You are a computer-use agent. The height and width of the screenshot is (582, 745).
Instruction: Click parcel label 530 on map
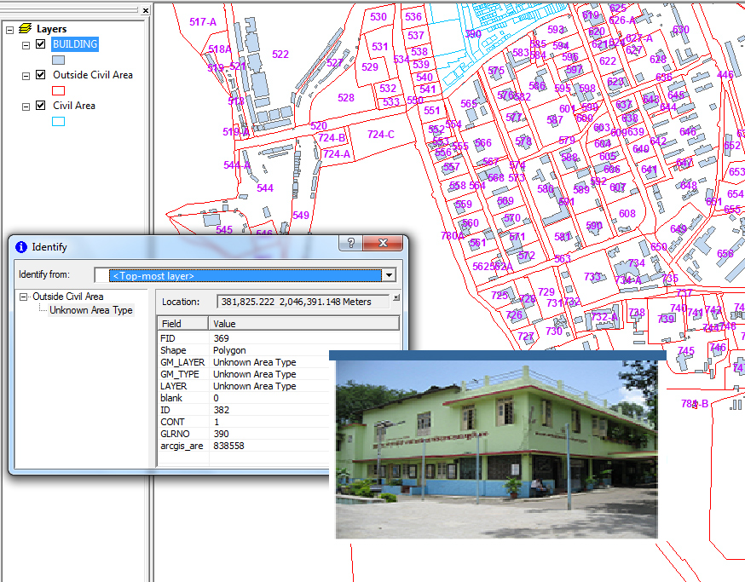click(x=378, y=17)
